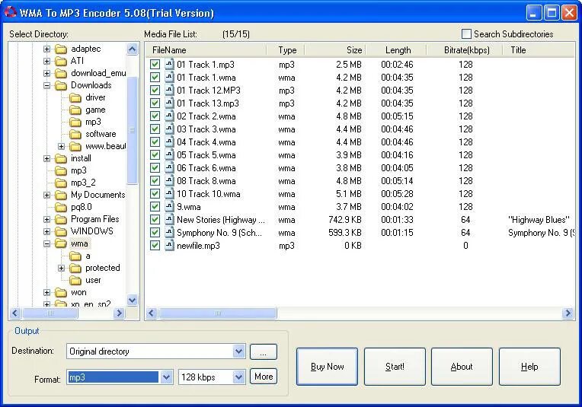
Task: Click the mp3_2 folder icon
Action: 61,183
